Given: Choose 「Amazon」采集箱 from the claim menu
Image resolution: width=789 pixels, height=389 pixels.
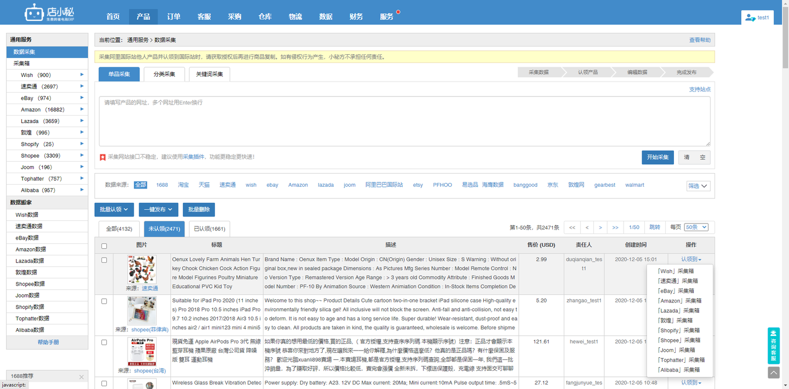Looking at the screenshot, I should point(679,301).
